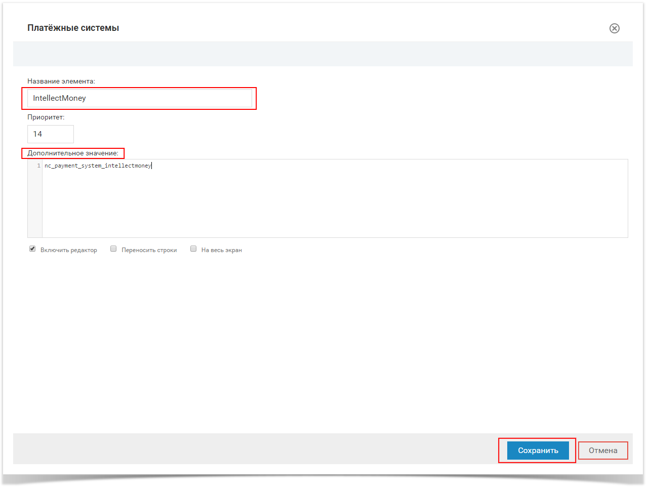The height and width of the screenshot is (489, 650).
Task: Click the Включить редактор label text
Action: [69, 250]
